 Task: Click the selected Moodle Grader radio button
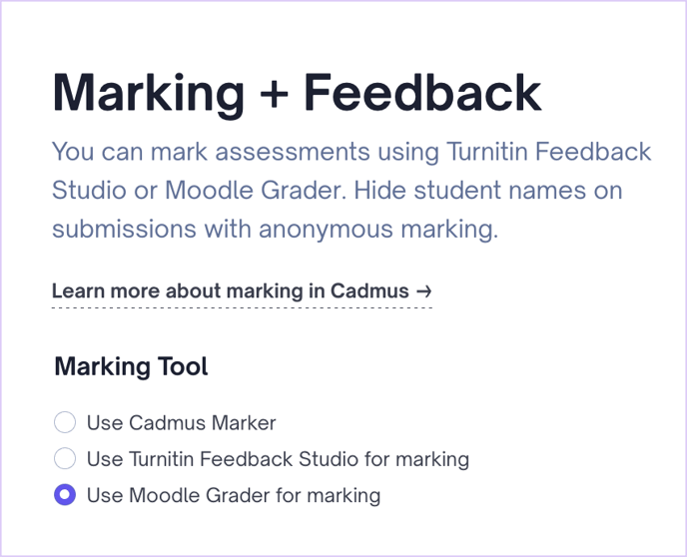pos(65,495)
